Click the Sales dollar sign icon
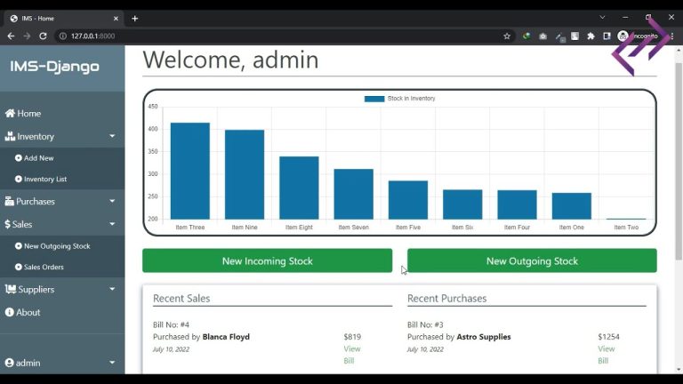683x384 pixels. (7, 225)
